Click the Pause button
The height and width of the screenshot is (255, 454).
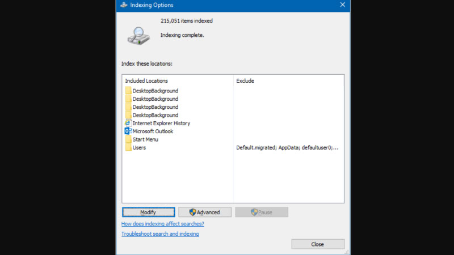pos(262,212)
